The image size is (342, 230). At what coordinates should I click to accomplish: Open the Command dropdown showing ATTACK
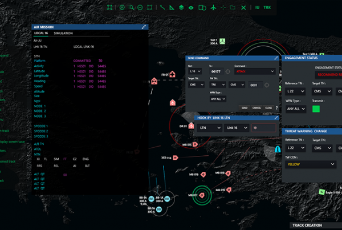point(257,71)
